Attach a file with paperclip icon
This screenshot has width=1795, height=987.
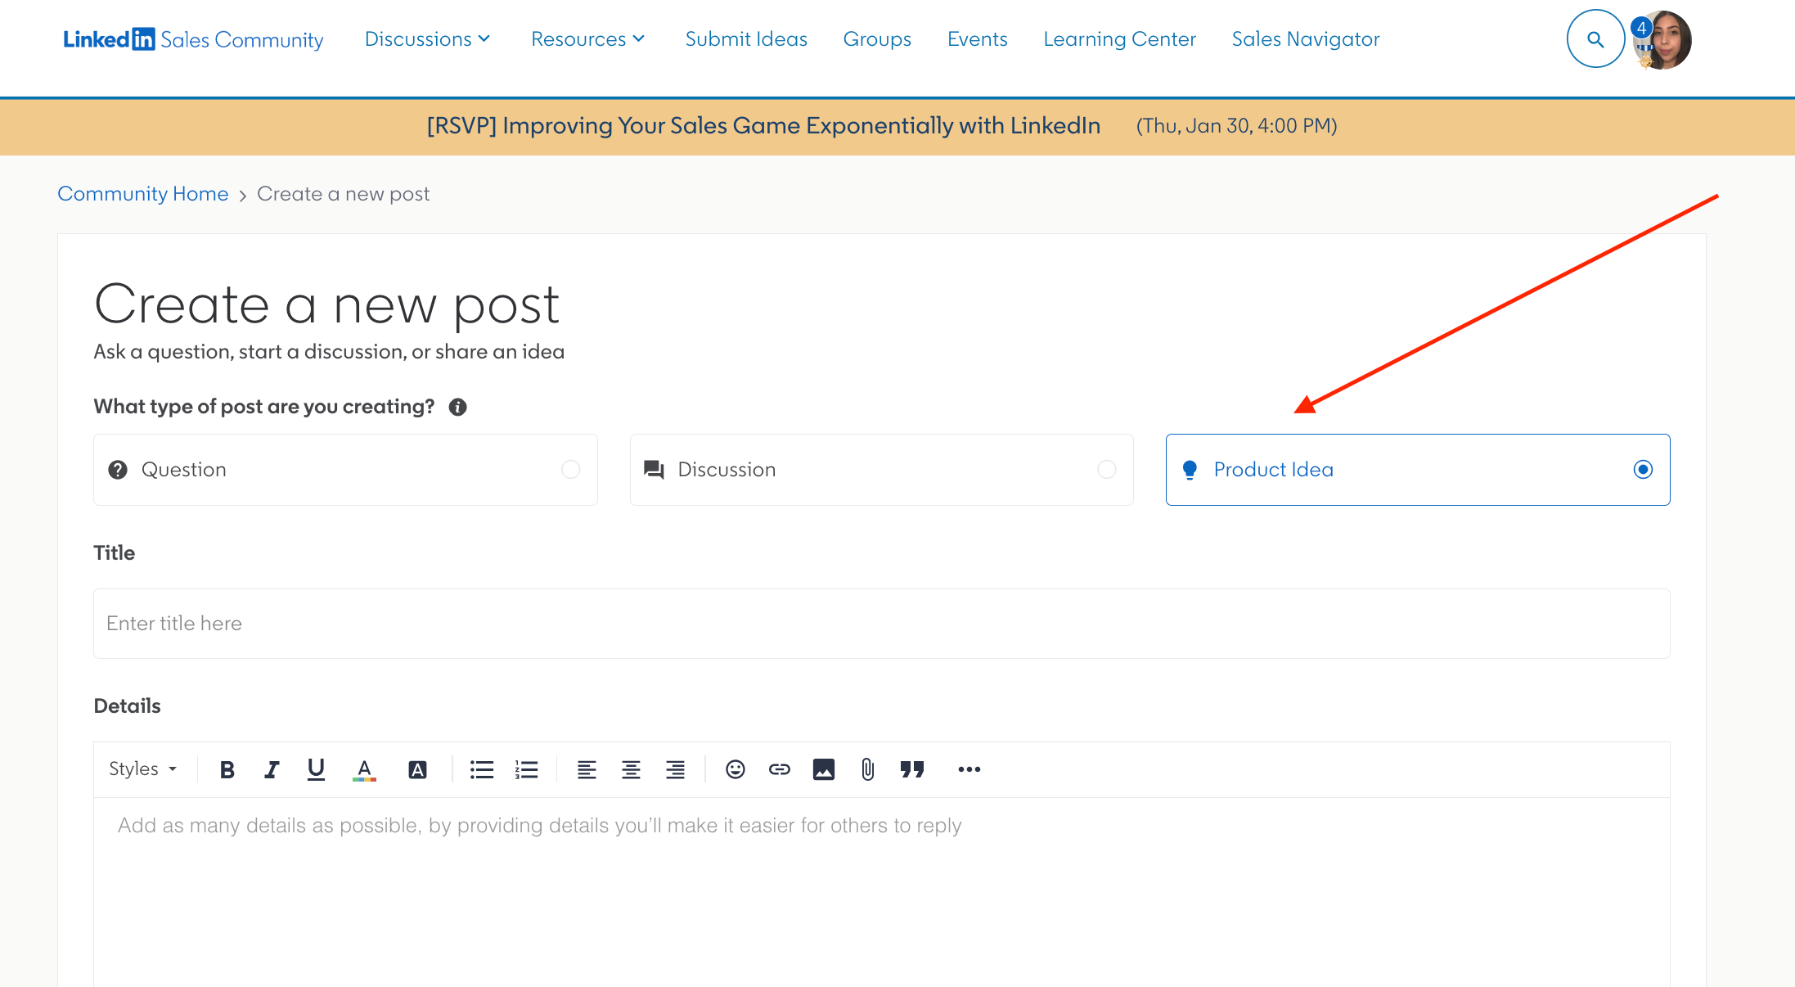(868, 769)
